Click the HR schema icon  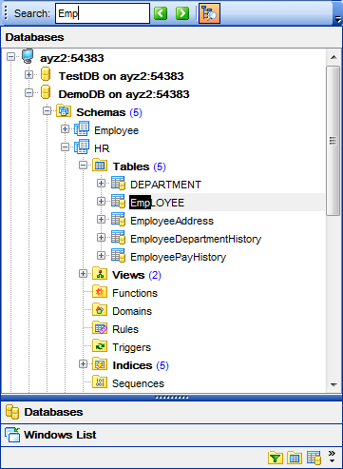(x=82, y=147)
